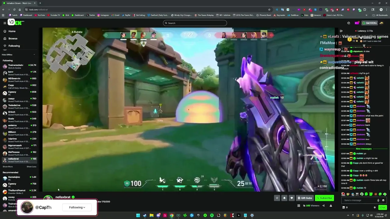
Task: Open the emoji picker in chat input
Action: pyautogui.click(x=383, y=200)
